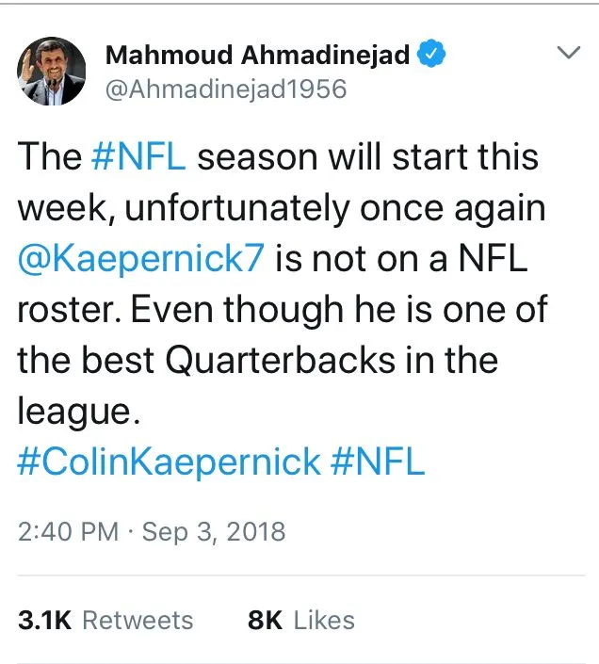The height and width of the screenshot is (664, 599).
Task: Click the word 'roster.' in the tweet
Action: click(x=68, y=309)
